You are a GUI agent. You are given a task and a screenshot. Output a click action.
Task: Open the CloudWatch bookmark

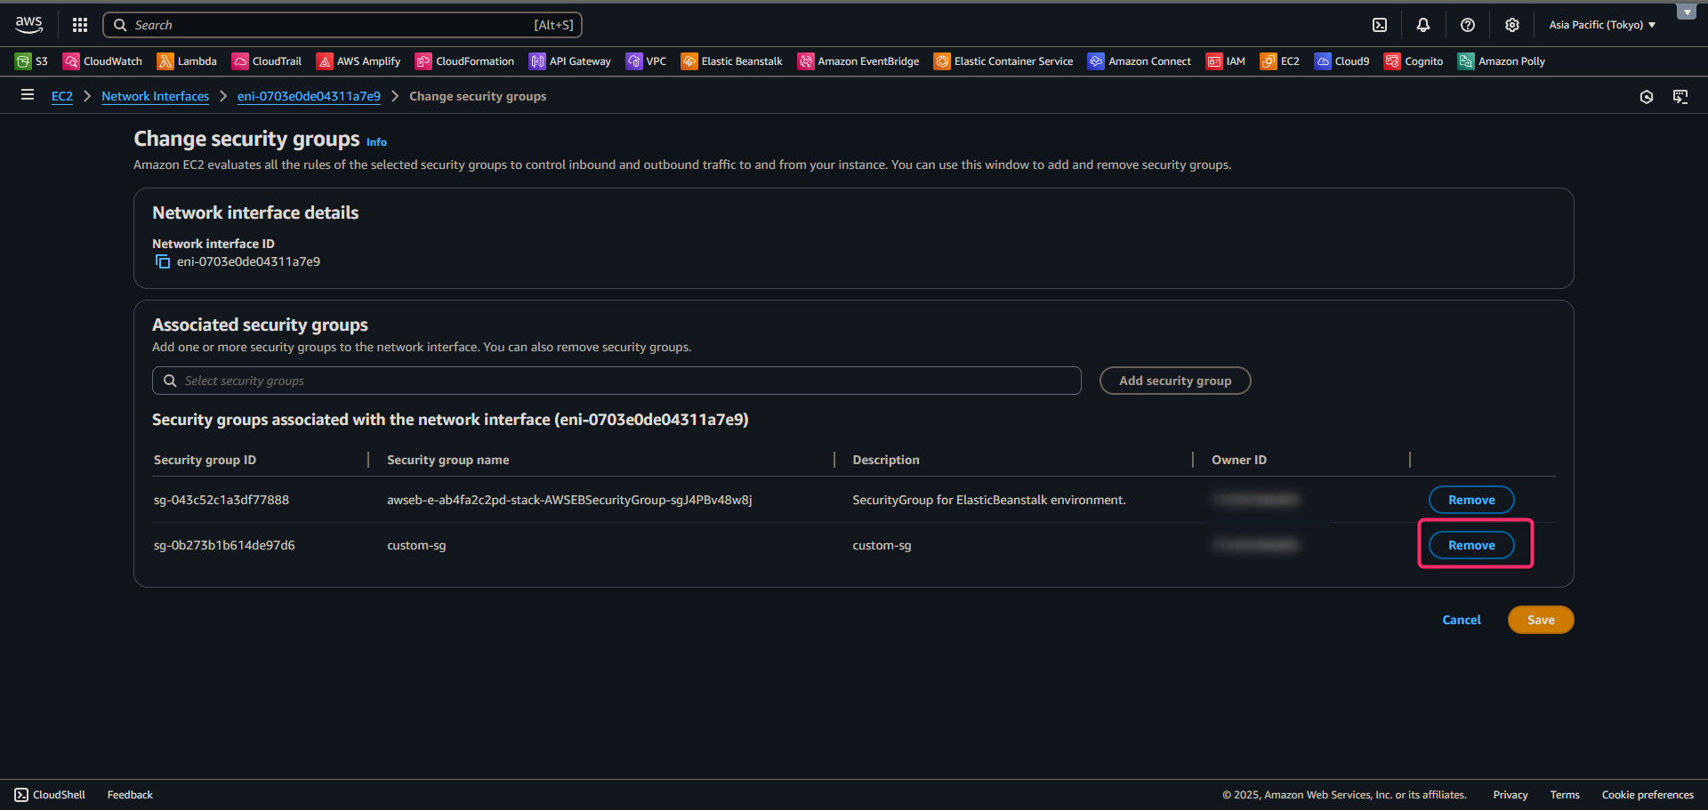click(x=102, y=61)
